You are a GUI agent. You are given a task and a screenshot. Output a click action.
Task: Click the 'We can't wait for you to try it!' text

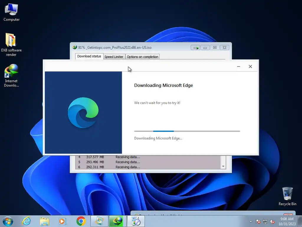click(x=157, y=103)
